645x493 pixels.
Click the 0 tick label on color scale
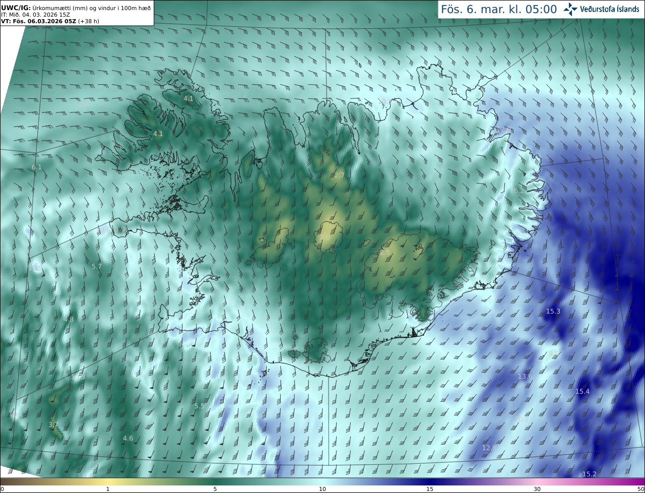(x=2, y=489)
